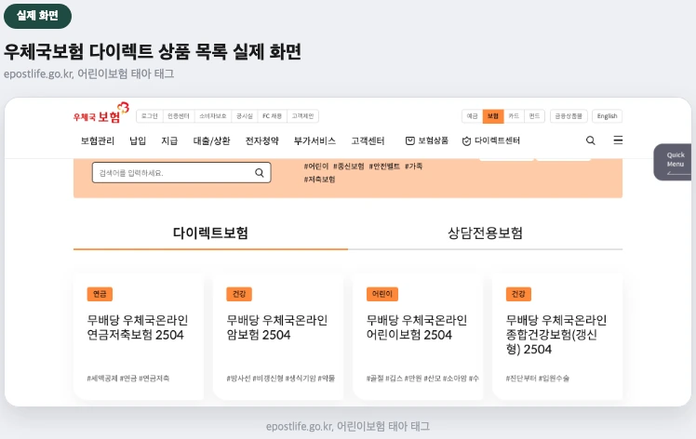Switch language to English

point(608,116)
